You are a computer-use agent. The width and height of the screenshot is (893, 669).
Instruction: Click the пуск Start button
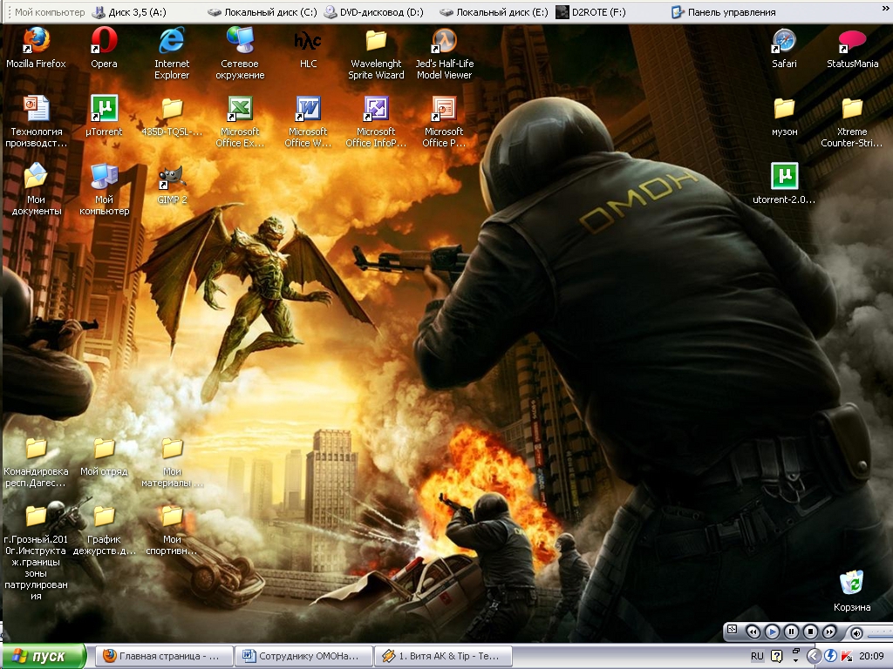pyautogui.click(x=44, y=656)
